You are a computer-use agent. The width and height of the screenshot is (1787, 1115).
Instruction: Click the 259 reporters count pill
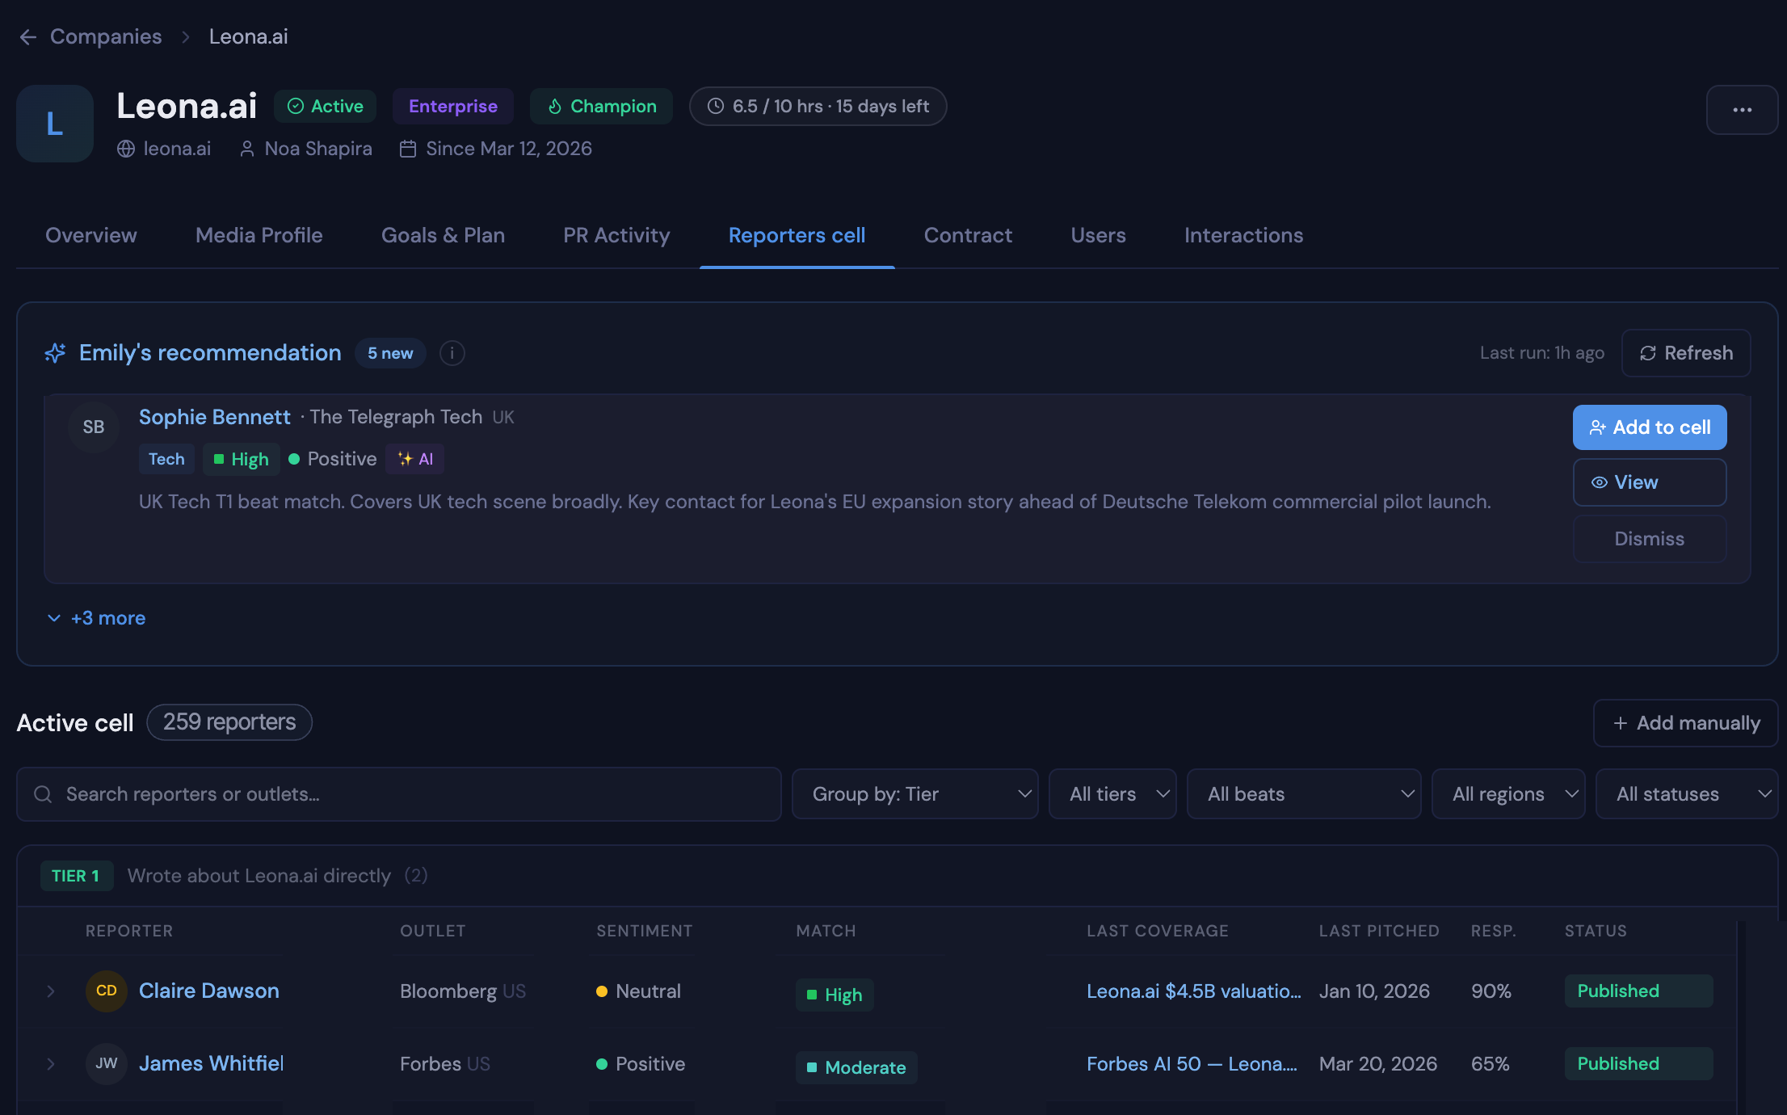[x=229, y=722]
